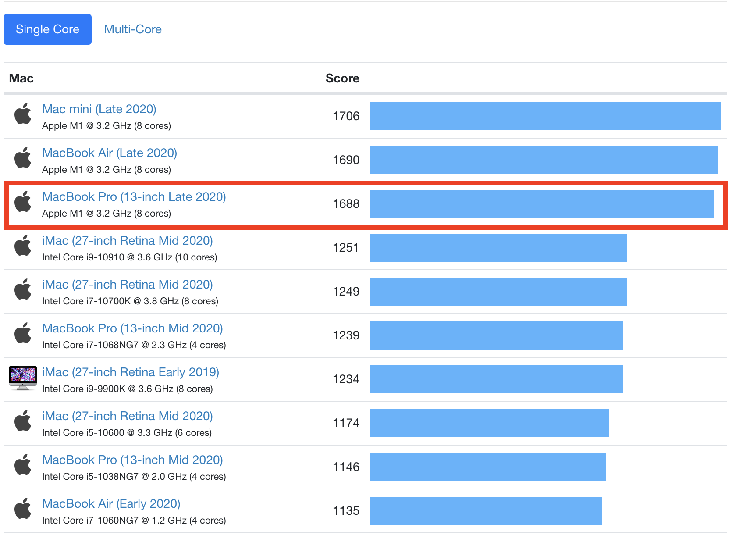The height and width of the screenshot is (535, 732).
Task: Open the Multi-Core tab
Action: (x=133, y=29)
